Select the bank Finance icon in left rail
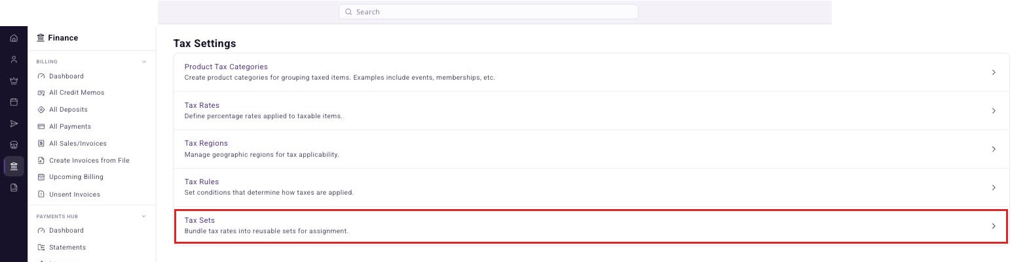Screen dimensions: 1027x262 tap(14, 166)
